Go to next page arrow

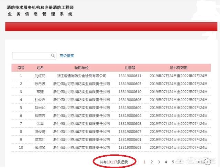(208, 162)
